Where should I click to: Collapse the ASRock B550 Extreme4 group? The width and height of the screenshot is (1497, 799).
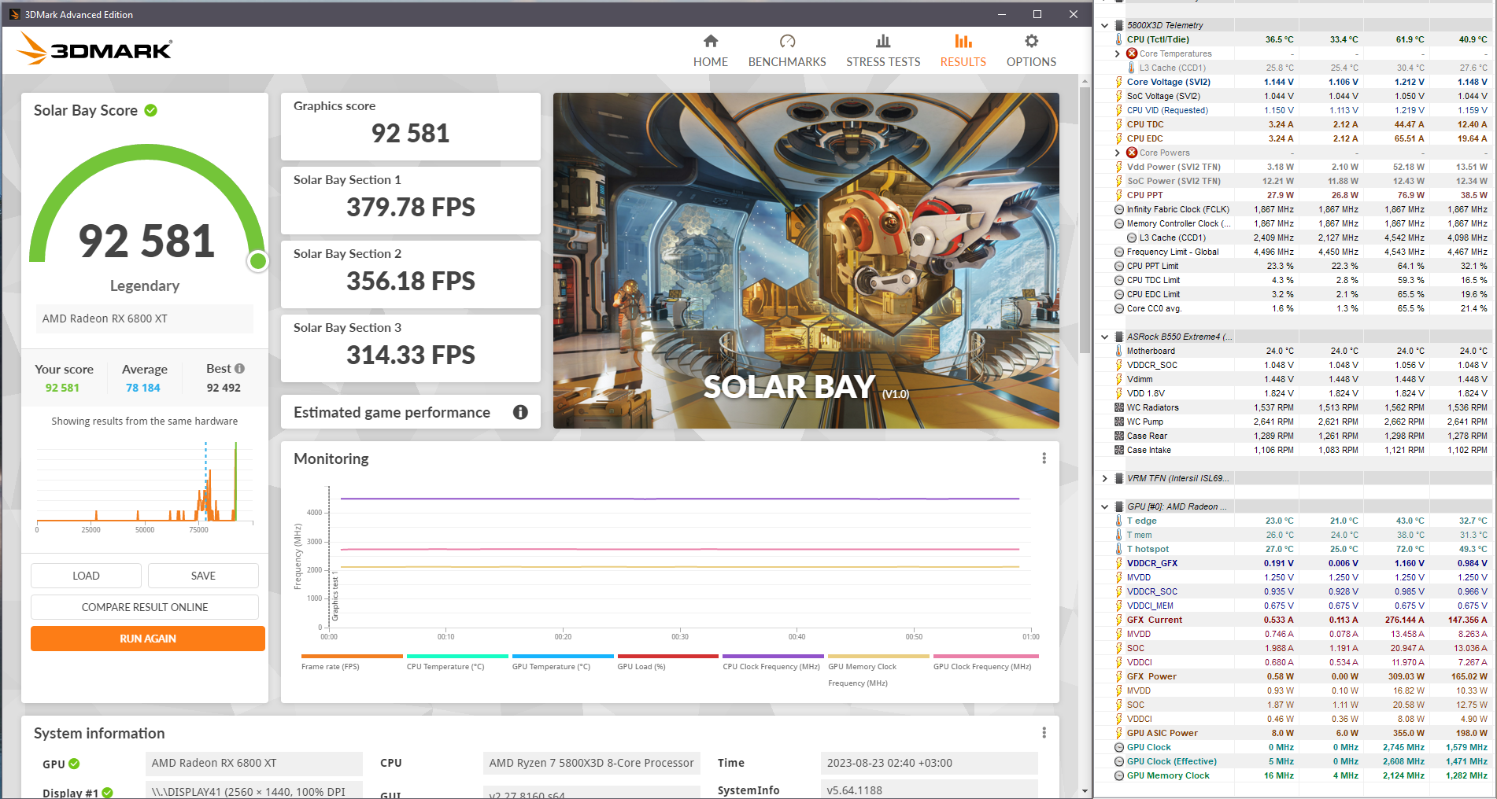(1104, 337)
